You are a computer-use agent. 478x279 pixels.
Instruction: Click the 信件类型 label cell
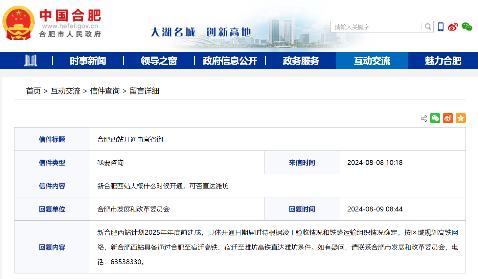tap(52, 163)
